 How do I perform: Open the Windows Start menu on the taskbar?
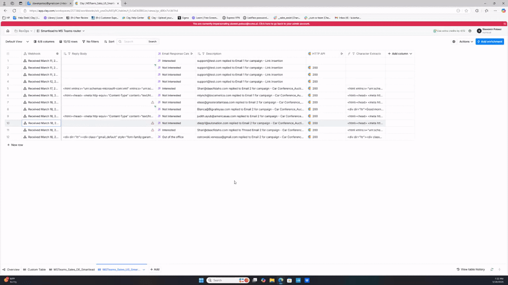click(201, 280)
